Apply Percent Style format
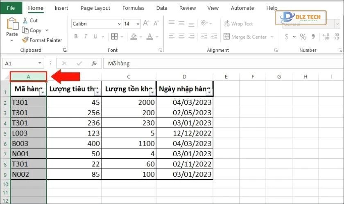This screenshot has width=344, height=204. pyautogui.click(x=303, y=36)
